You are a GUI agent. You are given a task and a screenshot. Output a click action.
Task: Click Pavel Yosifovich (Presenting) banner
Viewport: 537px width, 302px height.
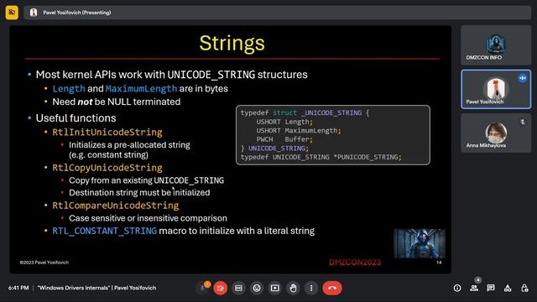coord(278,13)
